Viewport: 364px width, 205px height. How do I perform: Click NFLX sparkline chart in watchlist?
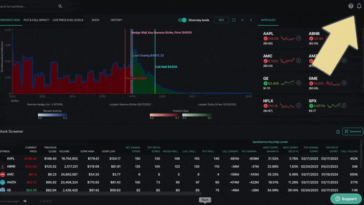tap(288, 106)
